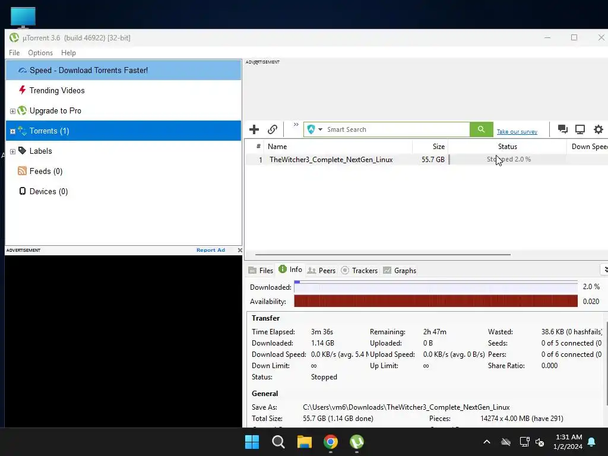Click the desktop monitor icon
The width and height of the screenshot is (608, 456).
click(x=23, y=17)
